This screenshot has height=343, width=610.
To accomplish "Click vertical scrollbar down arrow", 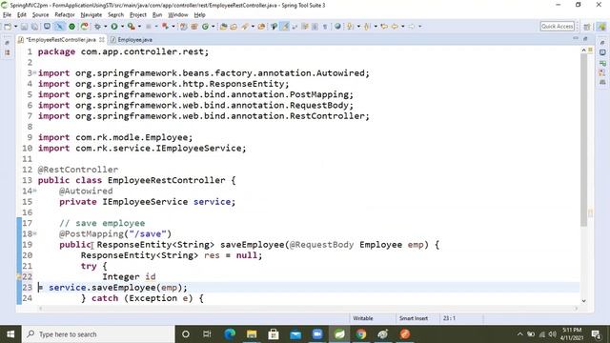I will [x=583, y=301].
